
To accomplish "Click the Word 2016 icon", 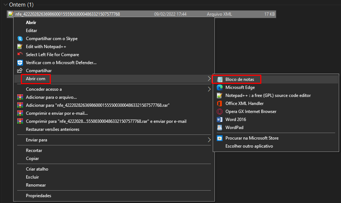I will click(220, 120).
